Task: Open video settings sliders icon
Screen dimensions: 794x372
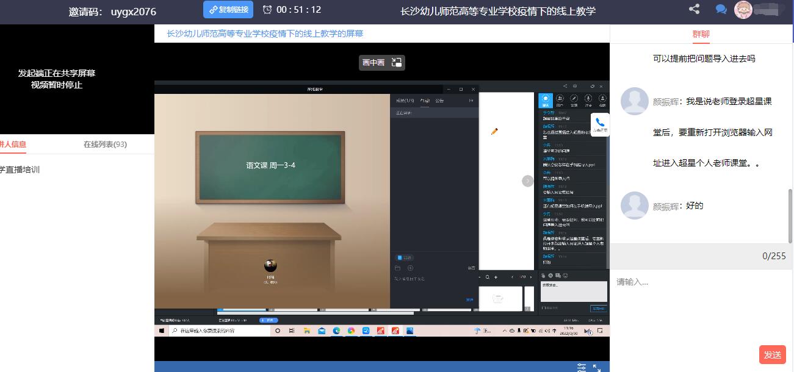Action: [x=582, y=367]
